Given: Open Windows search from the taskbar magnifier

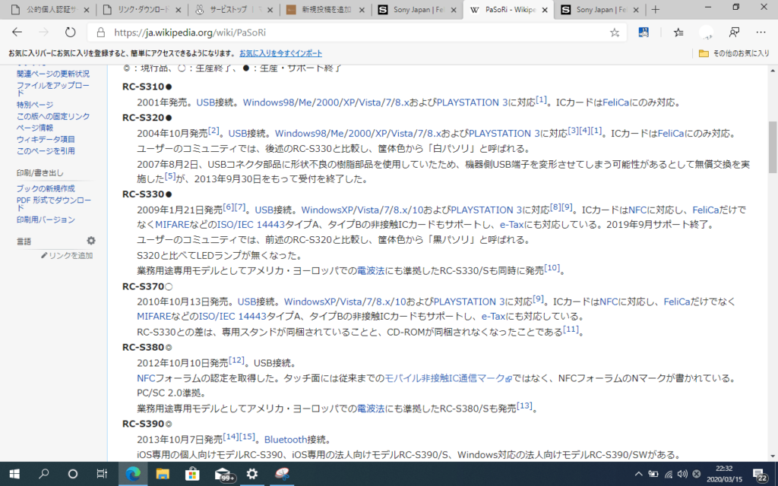Looking at the screenshot, I should coord(43,474).
